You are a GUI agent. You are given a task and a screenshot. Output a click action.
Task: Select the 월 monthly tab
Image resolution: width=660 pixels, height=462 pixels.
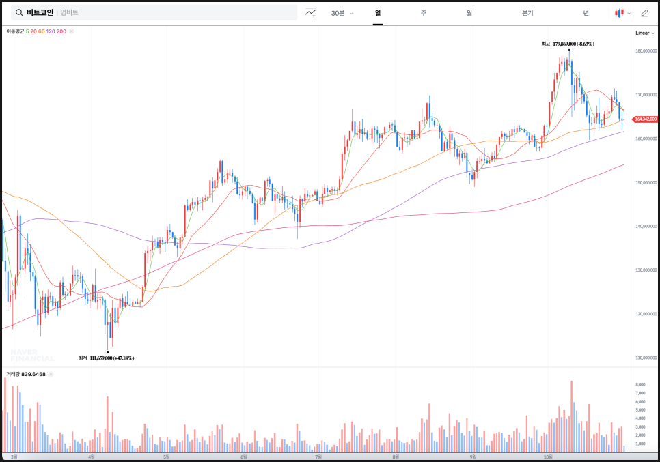click(469, 13)
